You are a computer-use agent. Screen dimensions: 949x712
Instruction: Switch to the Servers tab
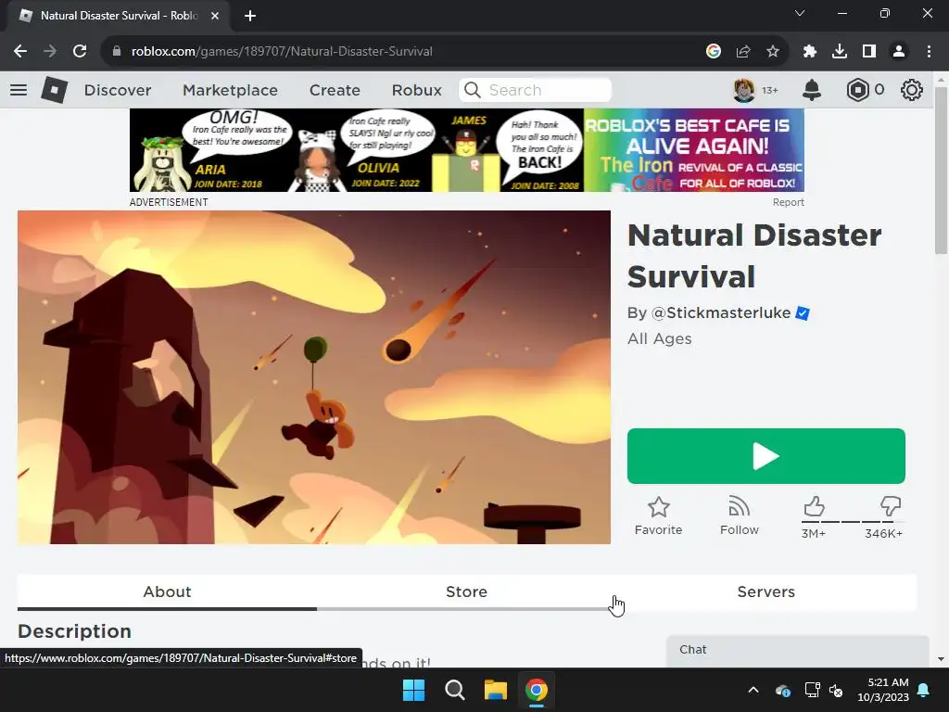(x=766, y=591)
